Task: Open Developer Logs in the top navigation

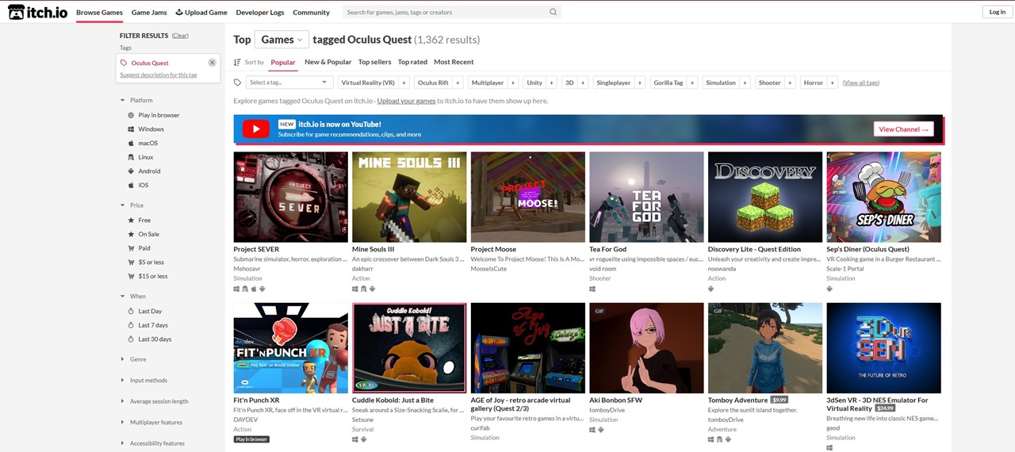Action: pyautogui.click(x=260, y=12)
